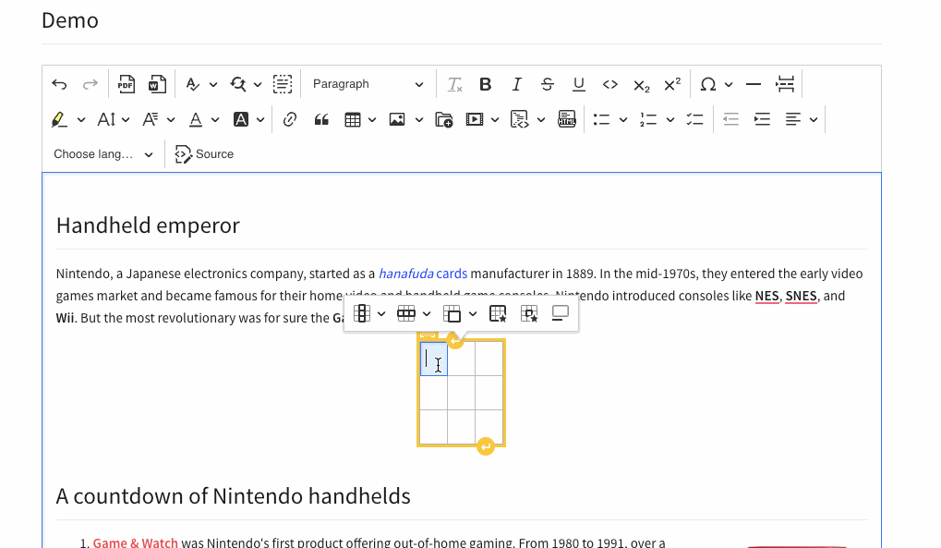The height and width of the screenshot is (548, 941).
Task: Toggle inline Code formatting
Action: 609,84
